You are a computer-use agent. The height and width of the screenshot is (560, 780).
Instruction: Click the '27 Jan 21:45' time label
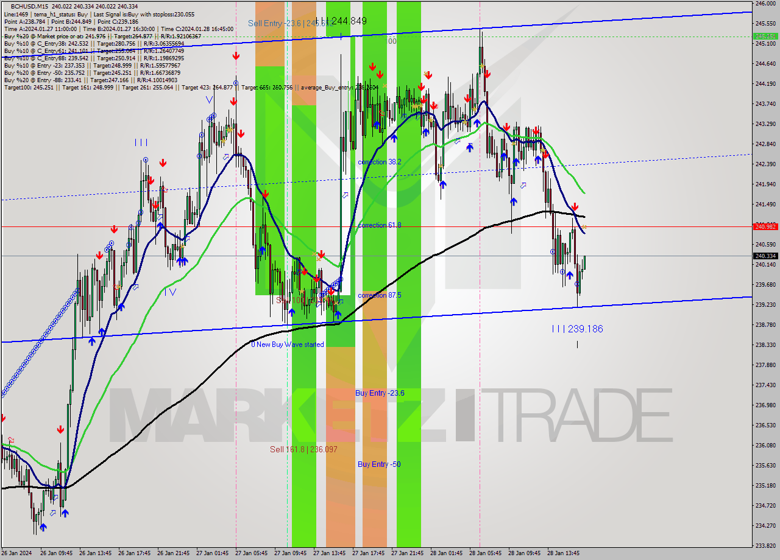(408, 553)
